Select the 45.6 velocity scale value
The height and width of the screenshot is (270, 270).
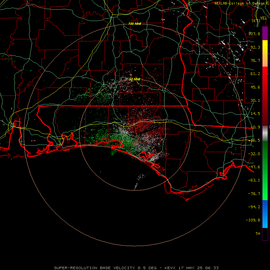point(255,87)
